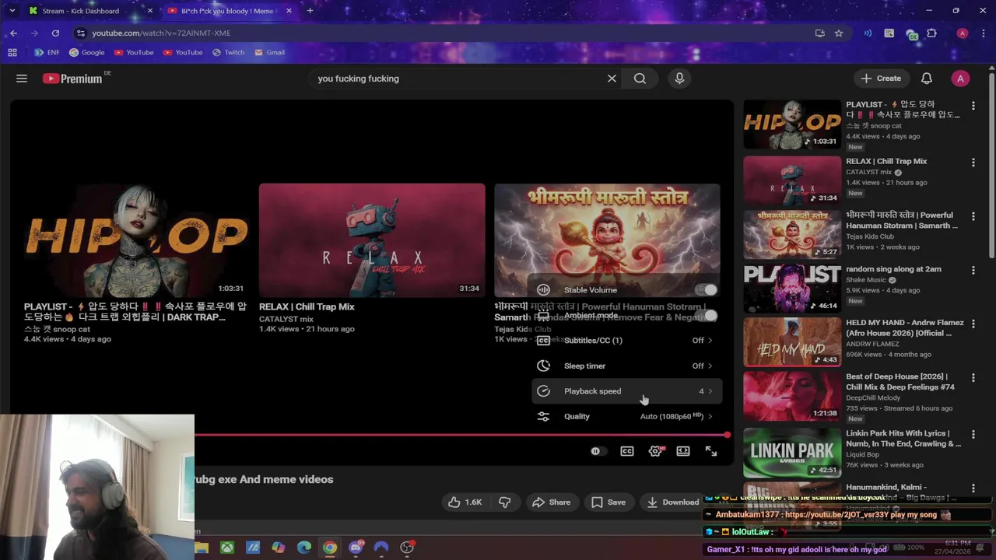The width and height of the screenshot is (996, 560).
Task: Open the Google bookmark
Action: pyautogui.click(x=86, y=52)
